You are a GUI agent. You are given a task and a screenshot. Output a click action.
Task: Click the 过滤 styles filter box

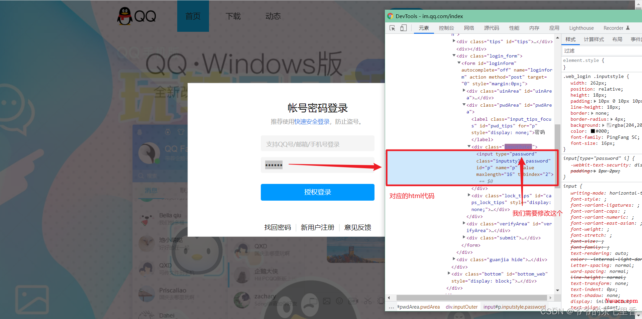pyautogui.click(x=602, y=51)
